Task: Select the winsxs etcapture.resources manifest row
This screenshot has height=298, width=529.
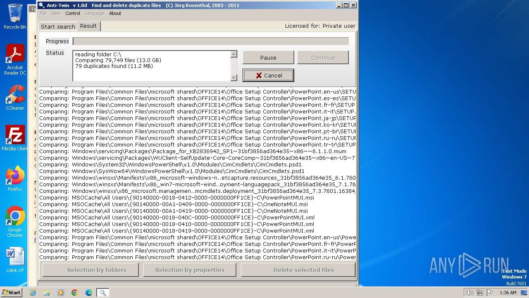Action: point(198,178)
